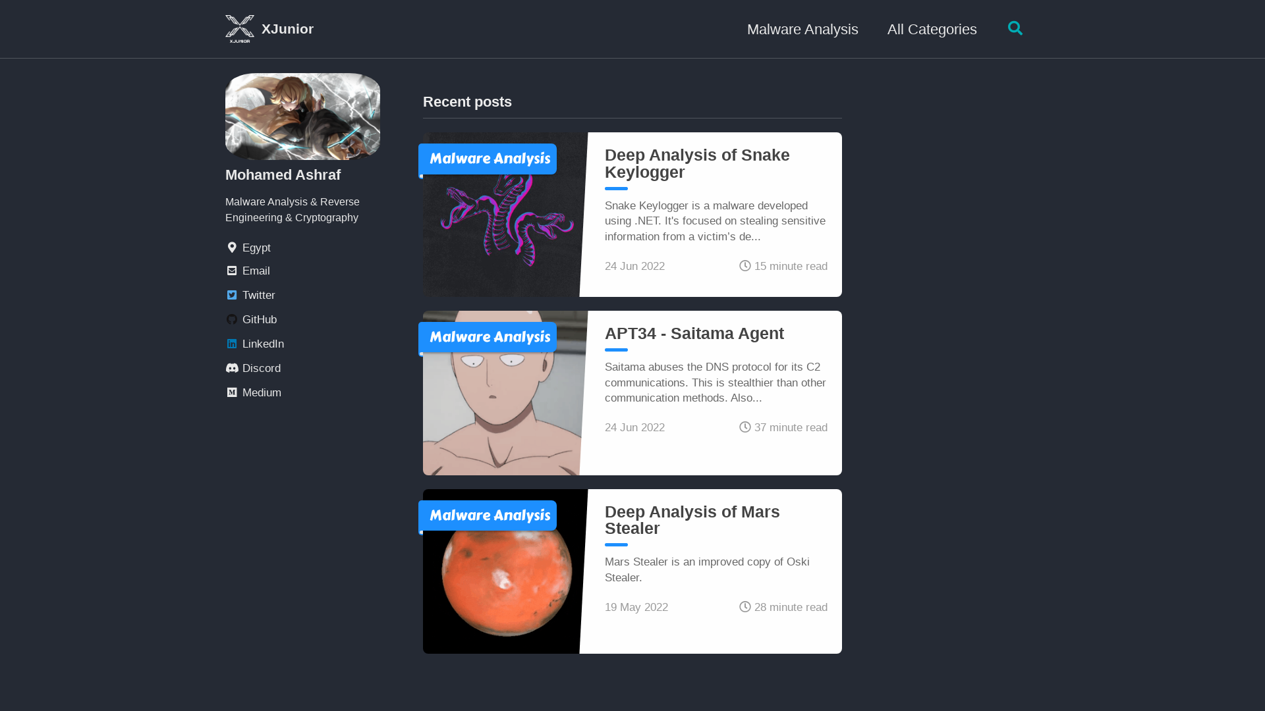Screen dimensions: 1265x711
Task: Click the XJunior site title text
Action: point(287,29)
